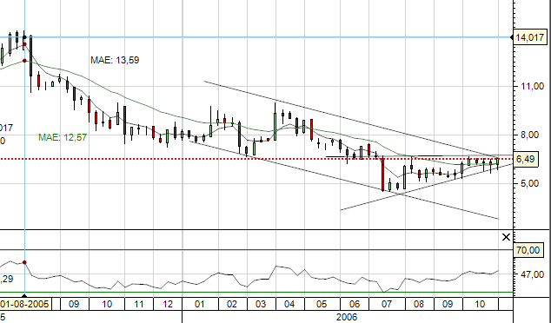Click the red marker dot on RSI line

24,262
